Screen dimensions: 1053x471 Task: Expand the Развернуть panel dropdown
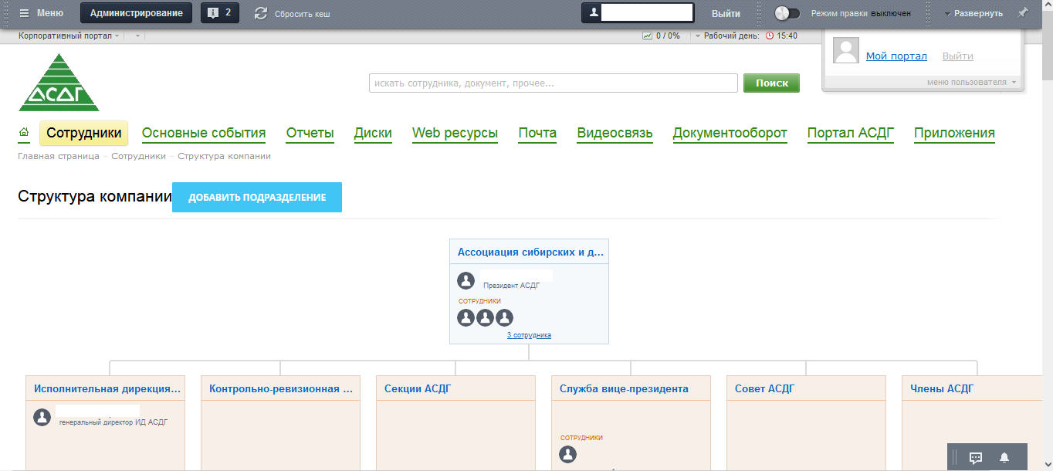(973, 13)
